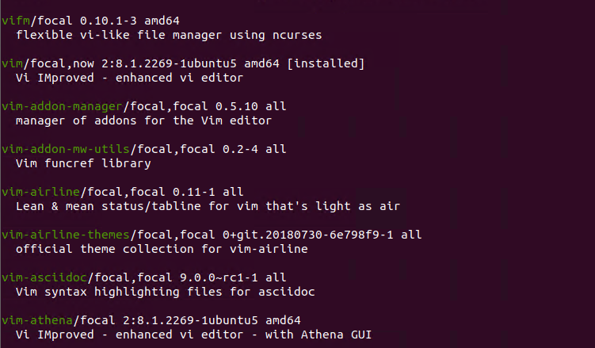
Task: Click the 'with Athena GUI' description text
Action: [318, 335]
